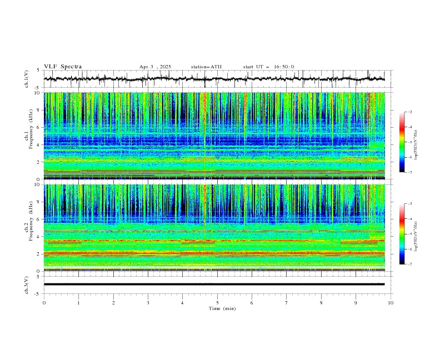
Task: Click time axis tick label '5'
Action: 217,303
